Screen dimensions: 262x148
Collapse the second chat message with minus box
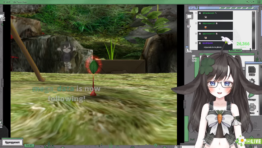pyautogui.click(x=196, y=23)
